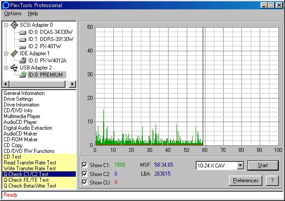Select IDE Adapter 1 label
285x201 pixels.
[x=35, y=53]
